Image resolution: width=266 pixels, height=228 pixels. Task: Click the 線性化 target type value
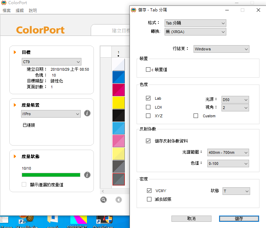[57, 81]
